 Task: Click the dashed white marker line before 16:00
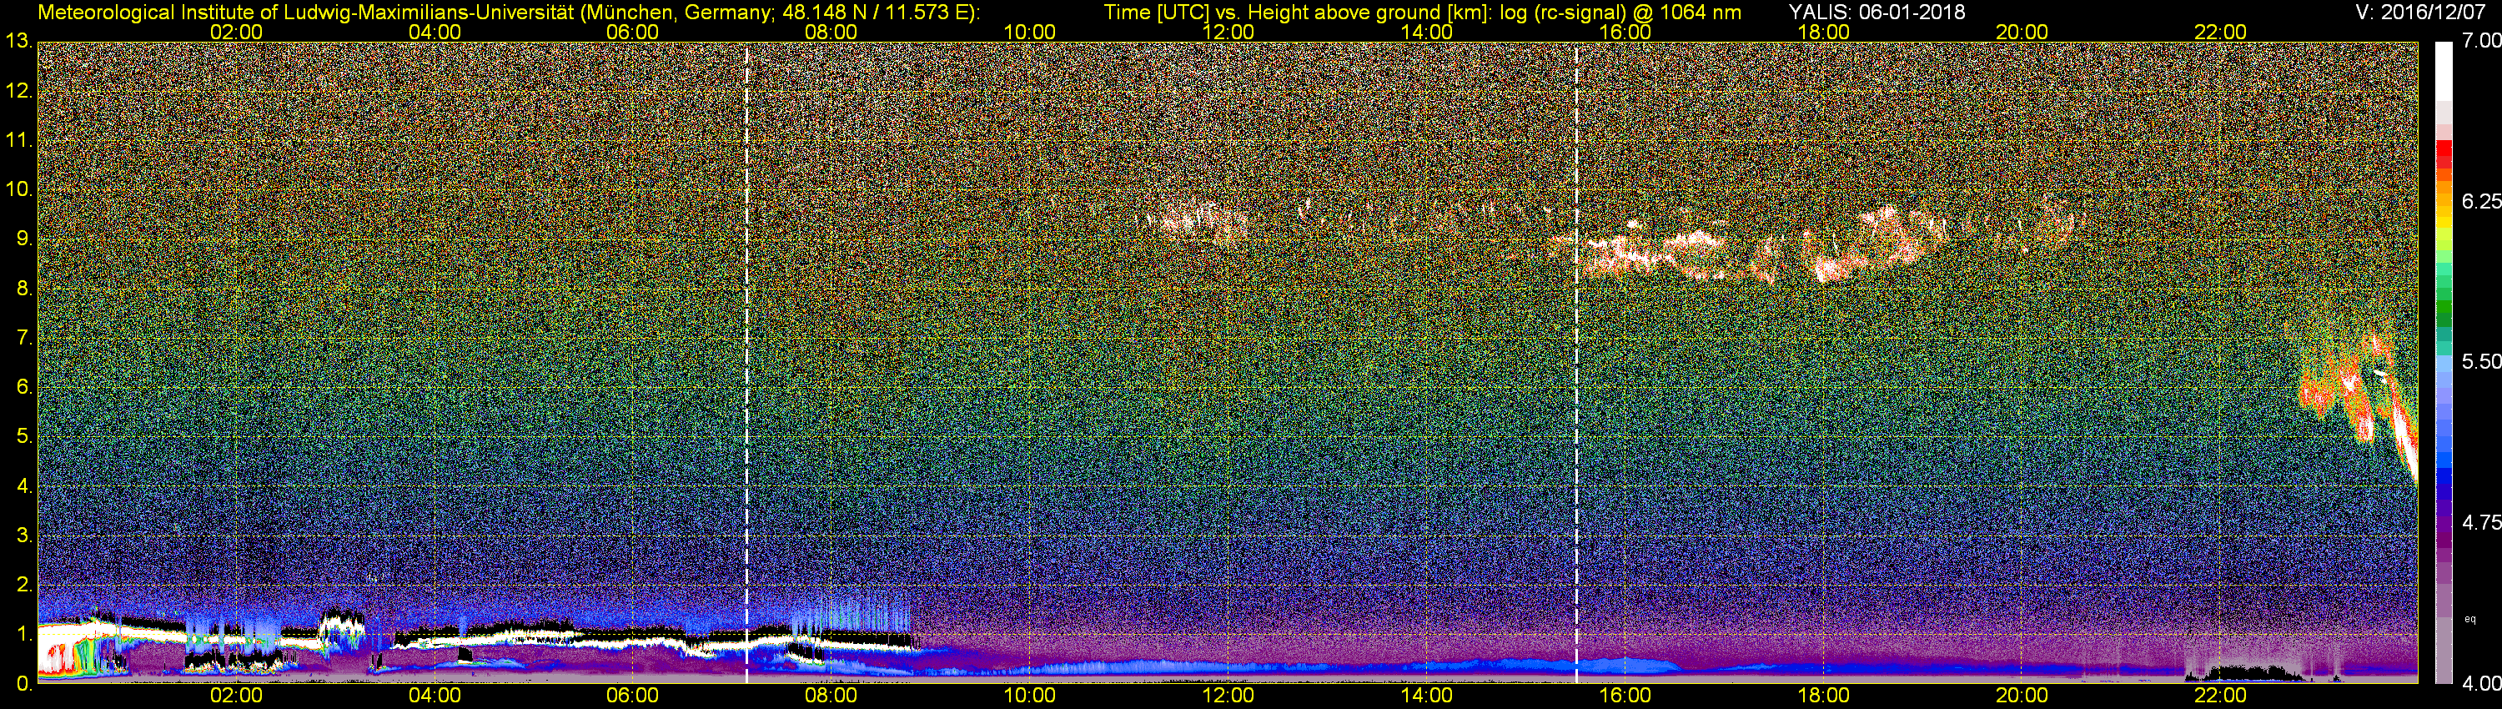[1575, 362]
